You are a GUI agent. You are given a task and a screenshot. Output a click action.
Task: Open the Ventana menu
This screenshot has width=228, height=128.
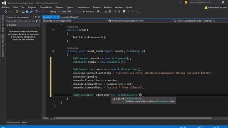pos(119,7)
